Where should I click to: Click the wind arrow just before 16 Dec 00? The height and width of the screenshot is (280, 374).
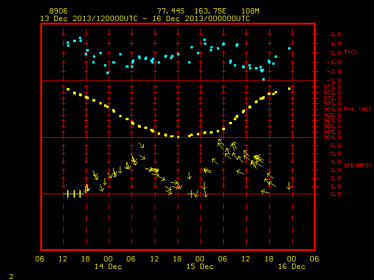coord(289,186)
